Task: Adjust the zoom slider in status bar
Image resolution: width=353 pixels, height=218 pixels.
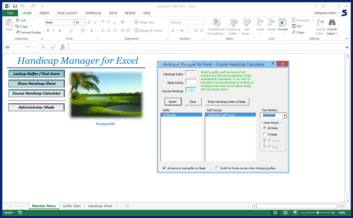Action: [318, 213]
